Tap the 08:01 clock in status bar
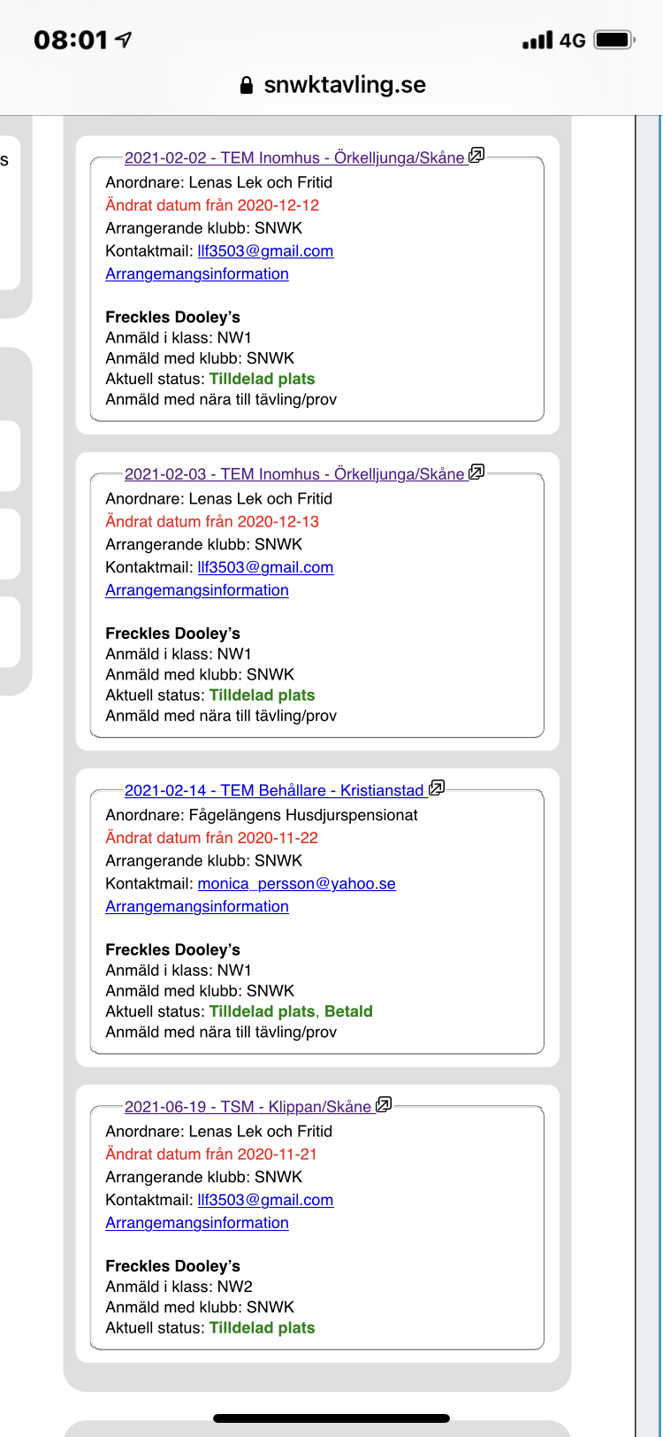The height and width of the screenshot is (1437, 663). (x=71, y=40)
